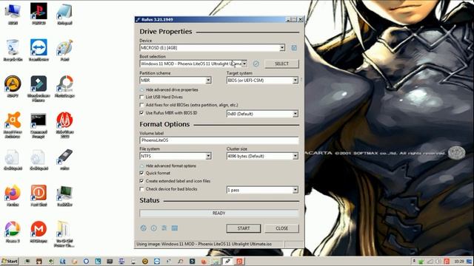474x266 pixels.
Task: Click the Rufus taskbar button
Action: tap(227, 261)
